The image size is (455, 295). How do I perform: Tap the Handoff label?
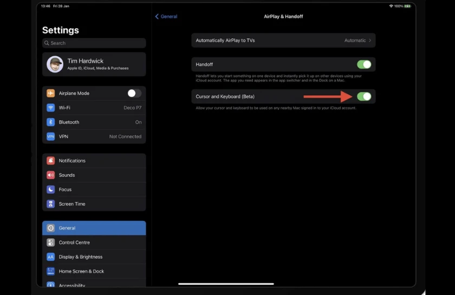(204, 64)
